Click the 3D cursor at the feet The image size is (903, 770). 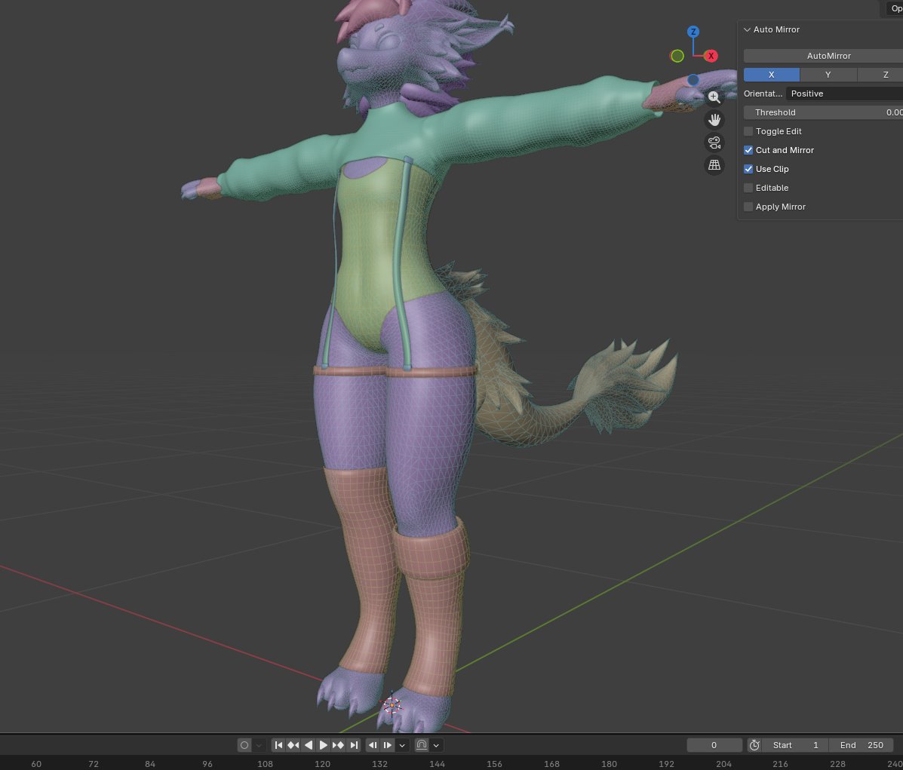pyautogui.click(x=392, y=704)
